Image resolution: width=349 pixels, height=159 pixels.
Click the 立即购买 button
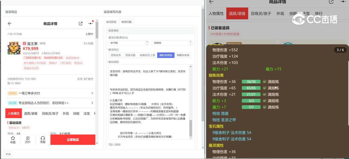(x=73, y=140)
